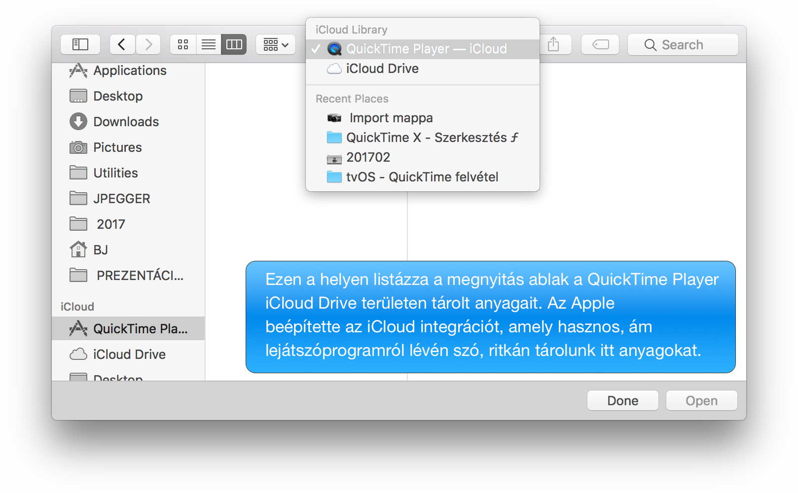Click the folder icon beside PREZENTÁCI...
Image resolution: width=798 pixels, height=493 pixels.
[78, 275]
